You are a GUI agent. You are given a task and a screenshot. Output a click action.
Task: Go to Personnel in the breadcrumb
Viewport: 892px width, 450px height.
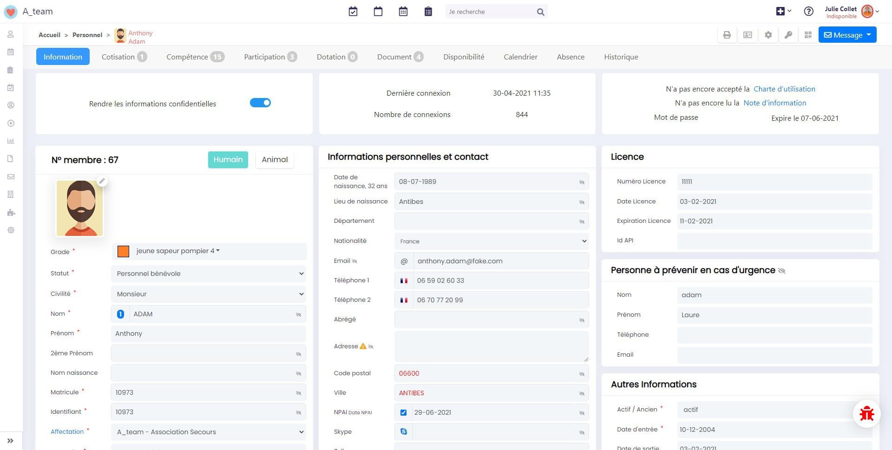coord(87,35)
